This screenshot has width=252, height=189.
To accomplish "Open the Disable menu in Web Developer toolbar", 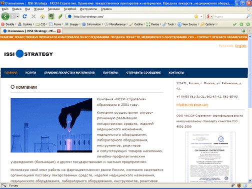I will 8,24.
